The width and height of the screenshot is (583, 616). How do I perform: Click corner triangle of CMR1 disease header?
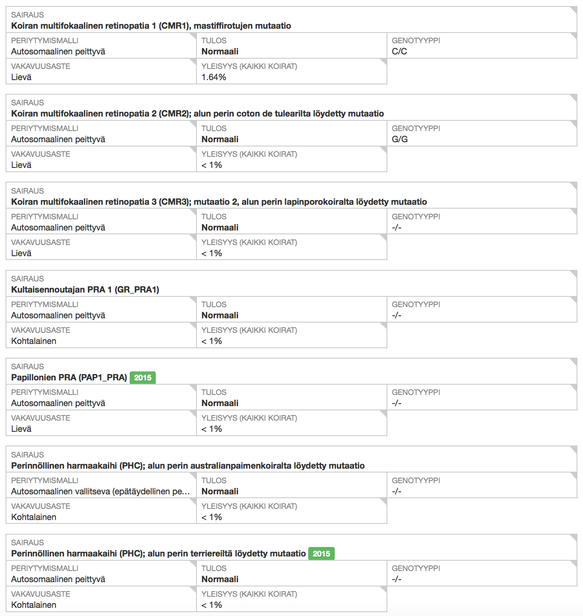574,10
